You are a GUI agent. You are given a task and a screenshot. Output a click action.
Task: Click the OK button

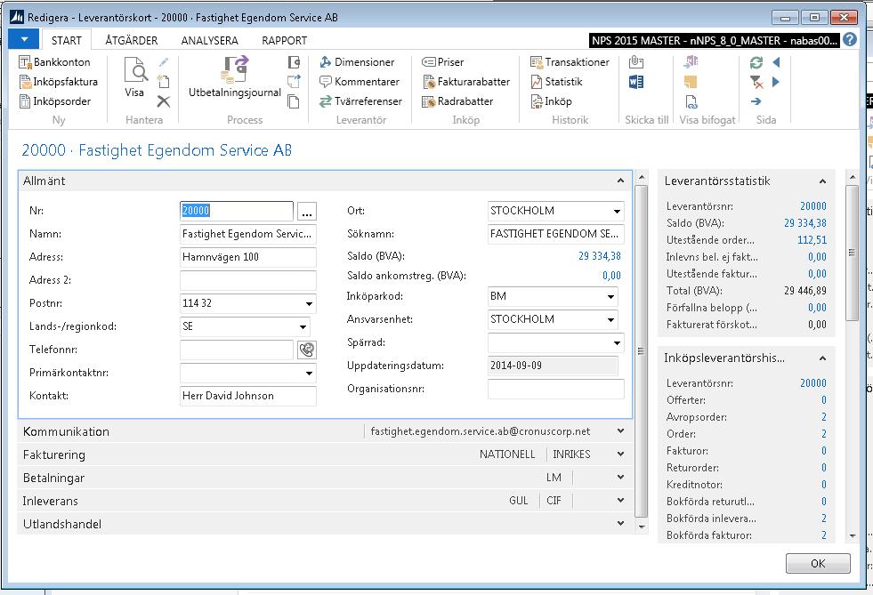[x=818, y=563]
